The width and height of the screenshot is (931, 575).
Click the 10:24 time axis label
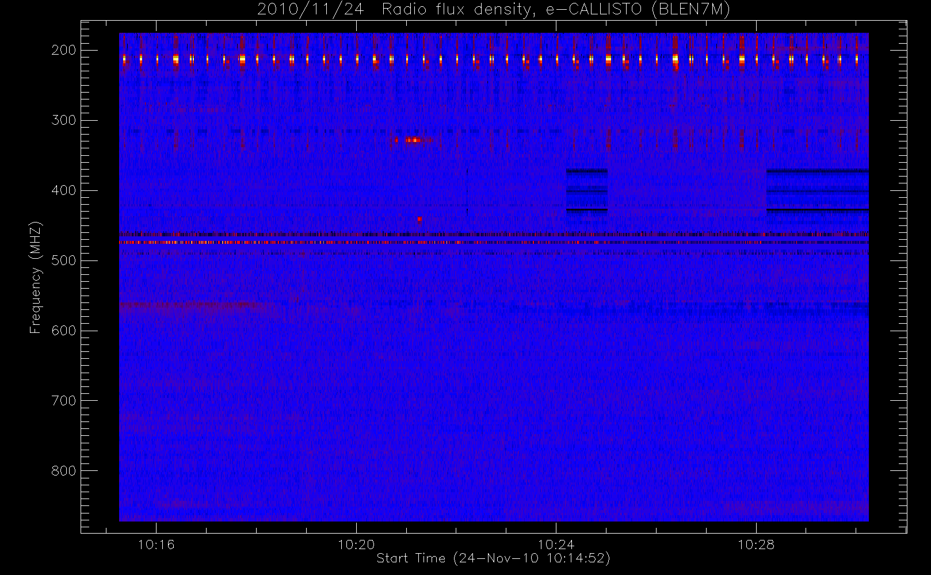[x=556, y=545]
